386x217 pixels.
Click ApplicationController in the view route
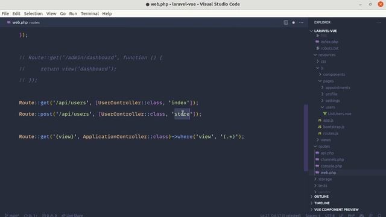click(115, 137)
